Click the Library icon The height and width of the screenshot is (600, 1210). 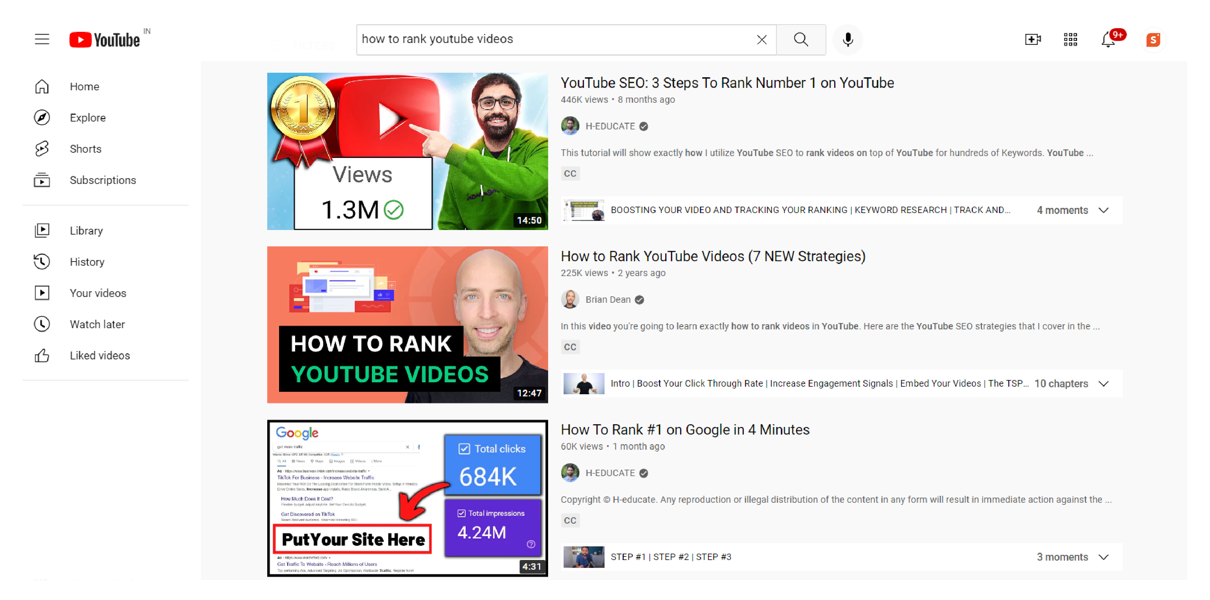(x=42, y=231)
